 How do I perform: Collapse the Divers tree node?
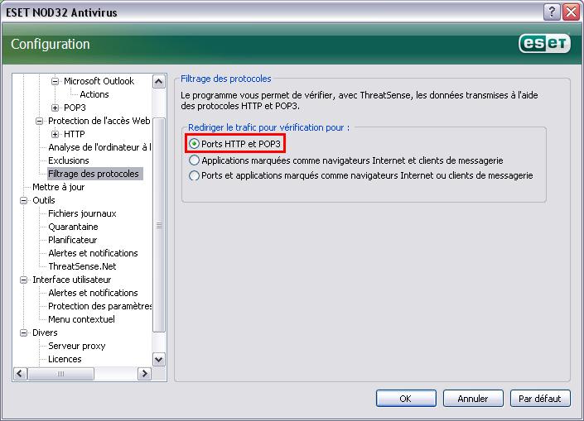tap(24, 332)
